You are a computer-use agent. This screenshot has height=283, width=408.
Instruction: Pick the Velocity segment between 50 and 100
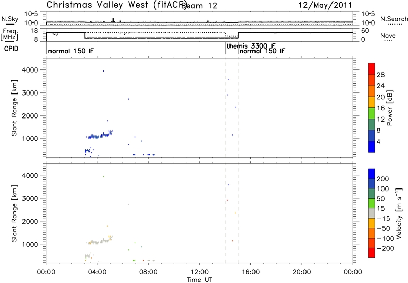372,193
